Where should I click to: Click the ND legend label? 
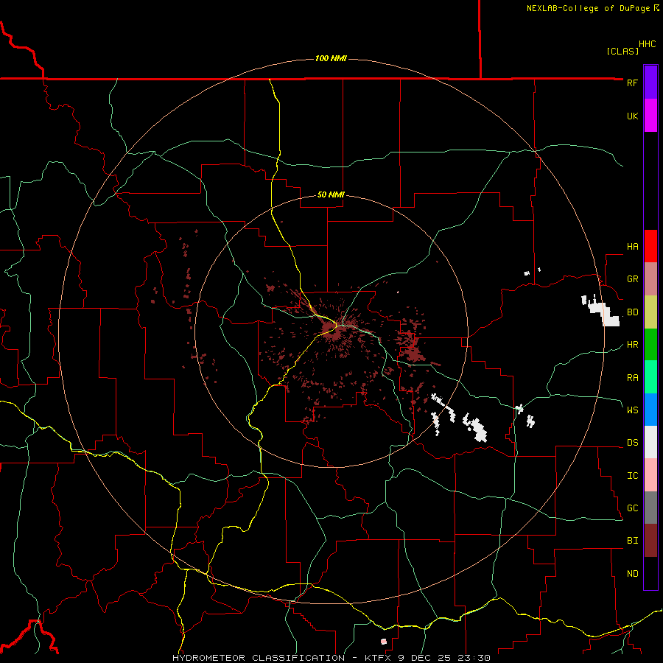(632, 573)
